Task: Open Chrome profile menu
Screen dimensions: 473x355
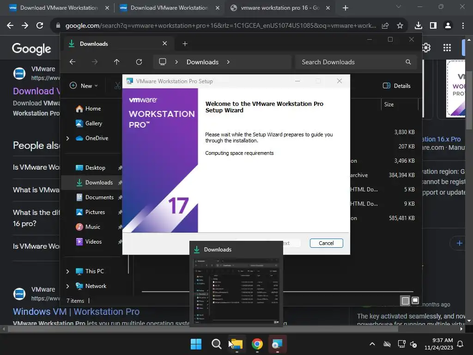Action: [x=448, y=26]
